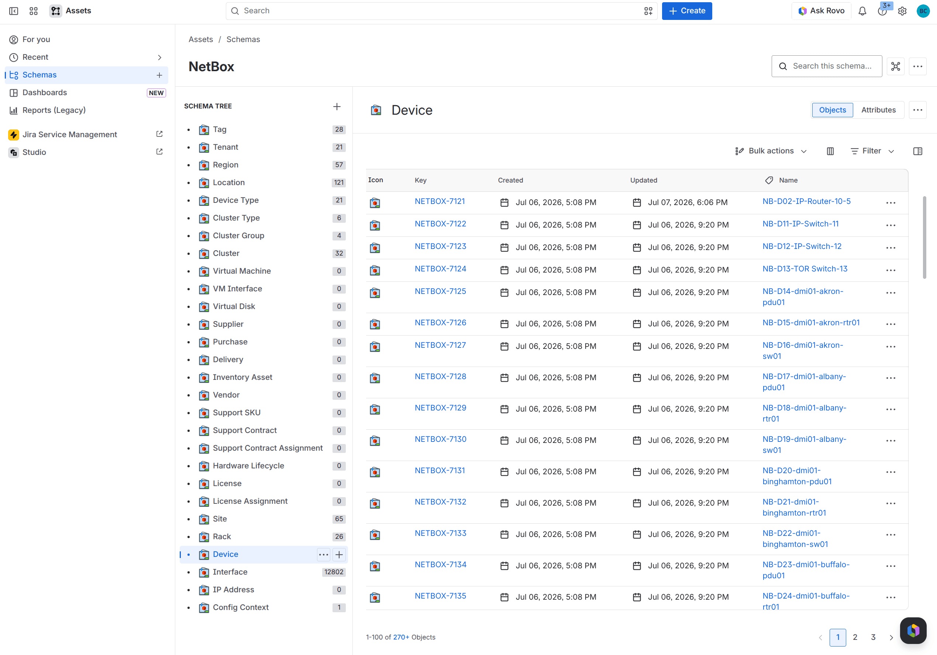Switch to Attributes tab
The image size is (937, 655).
tap(878, 110)
